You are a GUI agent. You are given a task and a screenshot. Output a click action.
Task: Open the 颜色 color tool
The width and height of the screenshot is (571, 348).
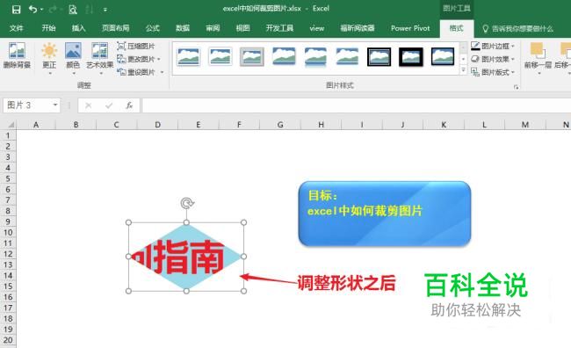click(73, 58)
